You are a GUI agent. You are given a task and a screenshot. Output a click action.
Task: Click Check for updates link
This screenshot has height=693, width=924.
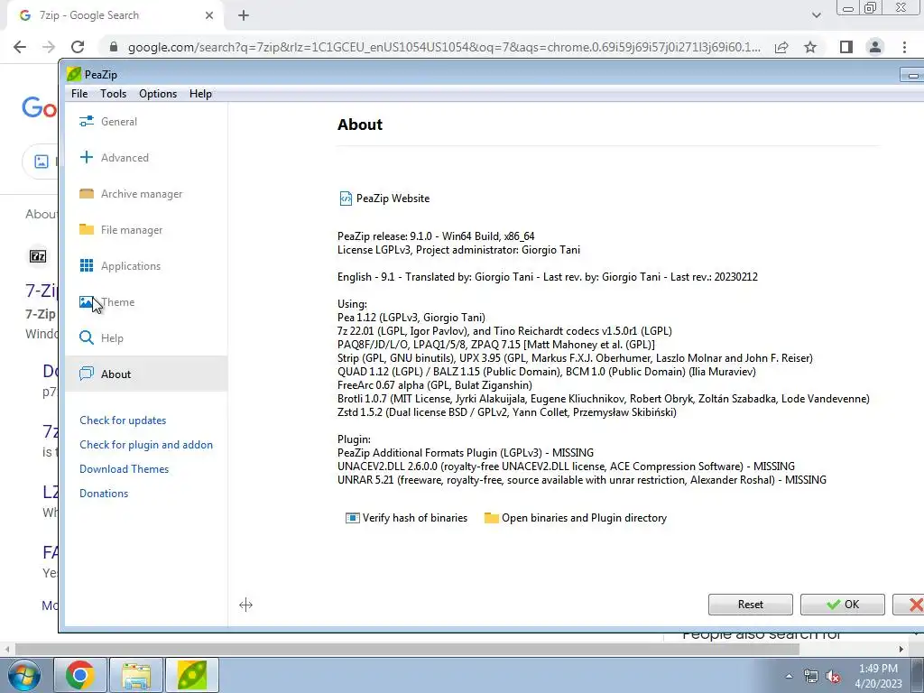pos(123,420)
